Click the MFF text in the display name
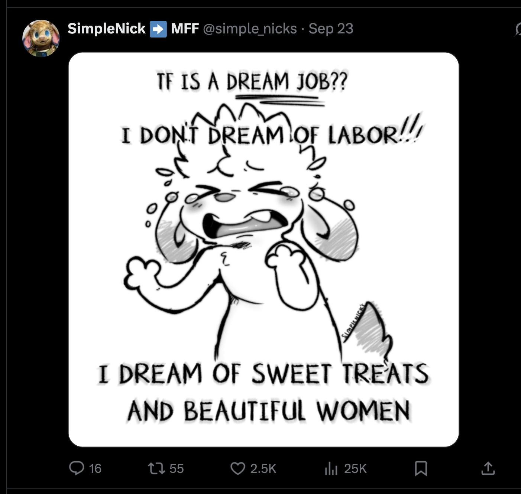This screenshot has width=521, height=494. pos(185,29)
